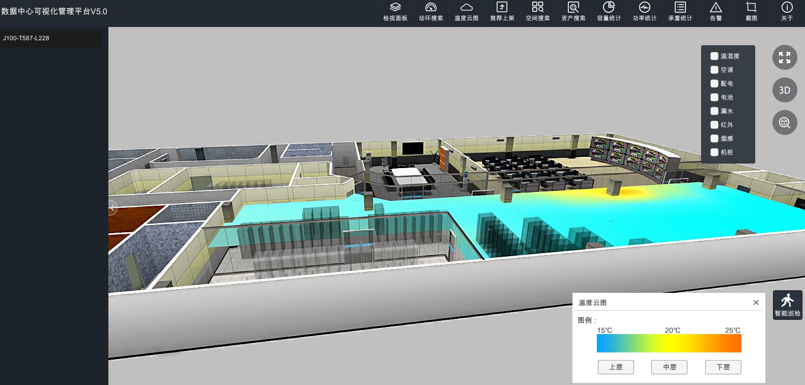Enter fullscreen with round expand button
This screenshot has width=805, height=385.
[x=785, y=58]
